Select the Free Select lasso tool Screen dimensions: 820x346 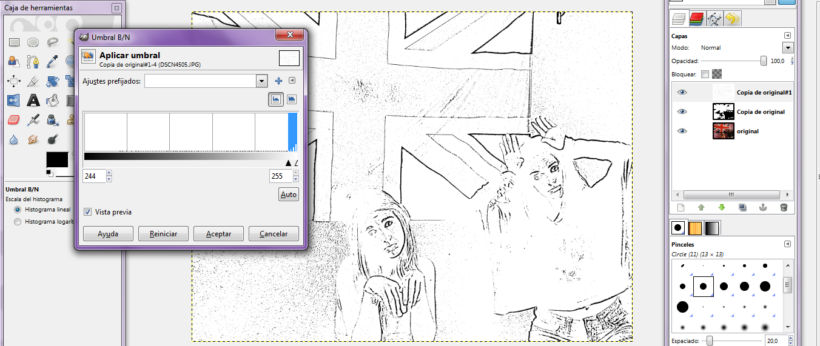point(53,42)
